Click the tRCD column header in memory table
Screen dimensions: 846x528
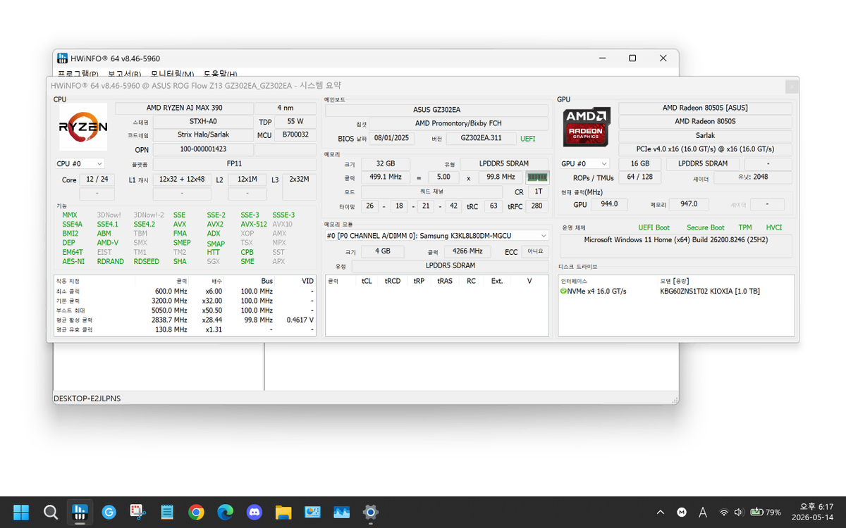click(x=393, y=281)
